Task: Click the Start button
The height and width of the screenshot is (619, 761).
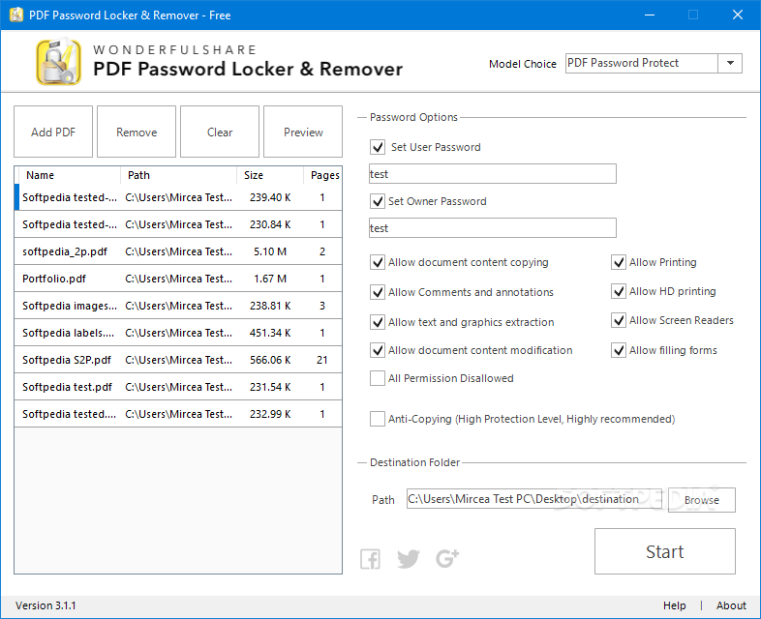Action: tap(665, 551)
